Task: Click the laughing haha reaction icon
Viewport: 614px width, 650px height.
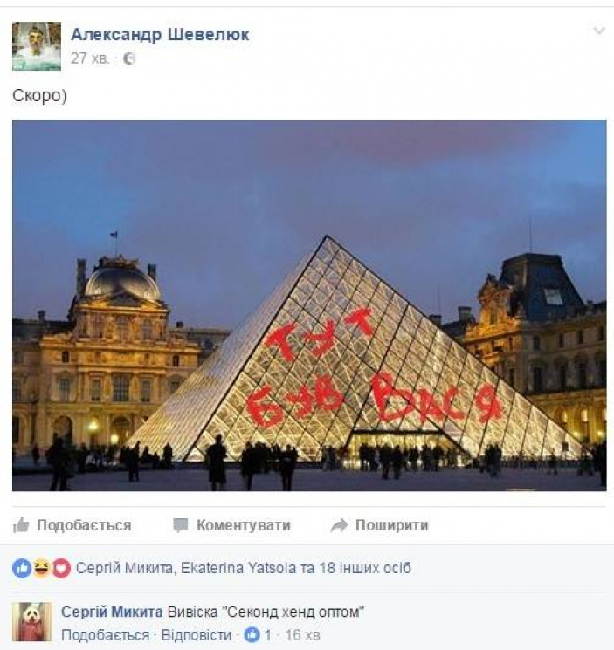Action: 42,568
